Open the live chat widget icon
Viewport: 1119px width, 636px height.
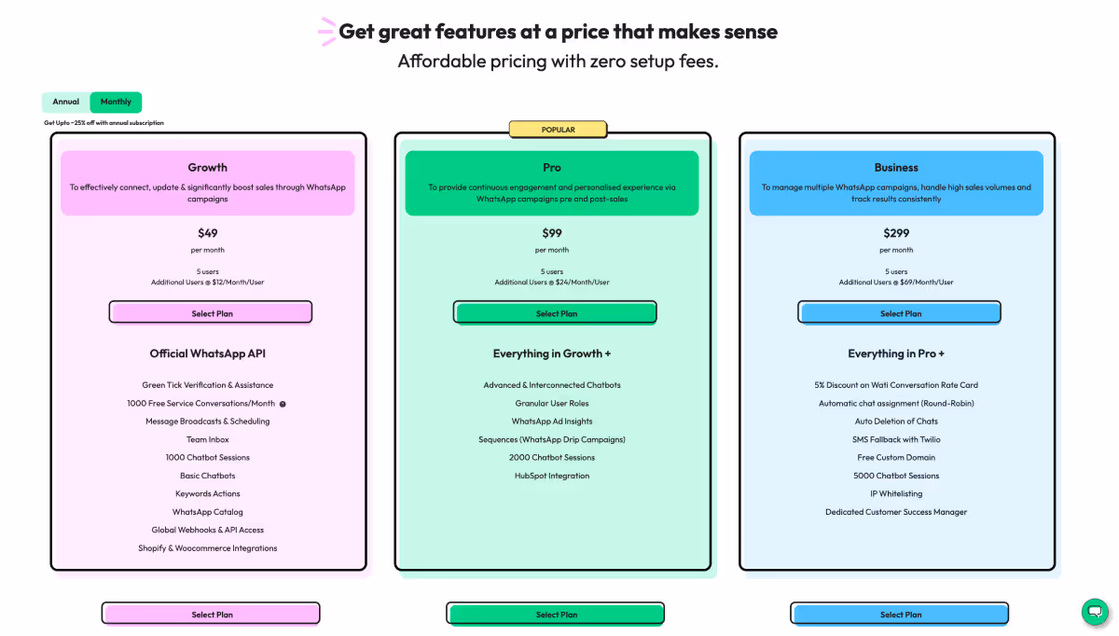[x=1094, y=611]
